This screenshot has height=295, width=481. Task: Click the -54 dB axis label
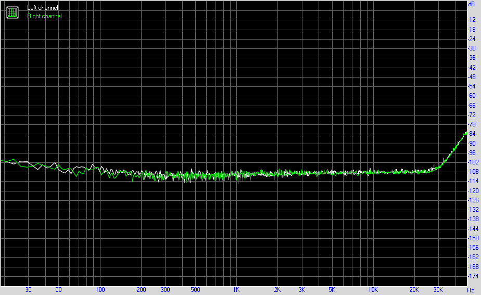point(472,86)
